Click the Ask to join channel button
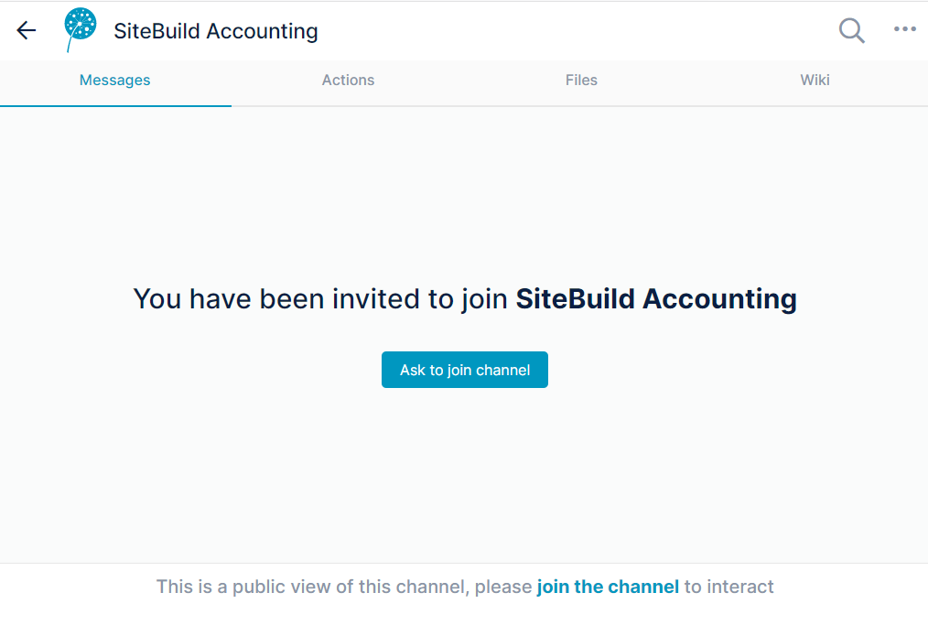This screenshot has height=625, width=928. [x=465, y=370]
